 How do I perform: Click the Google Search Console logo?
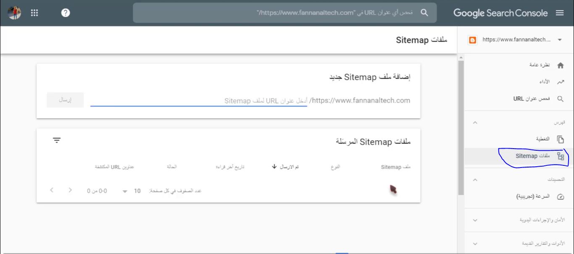[500, 13]
